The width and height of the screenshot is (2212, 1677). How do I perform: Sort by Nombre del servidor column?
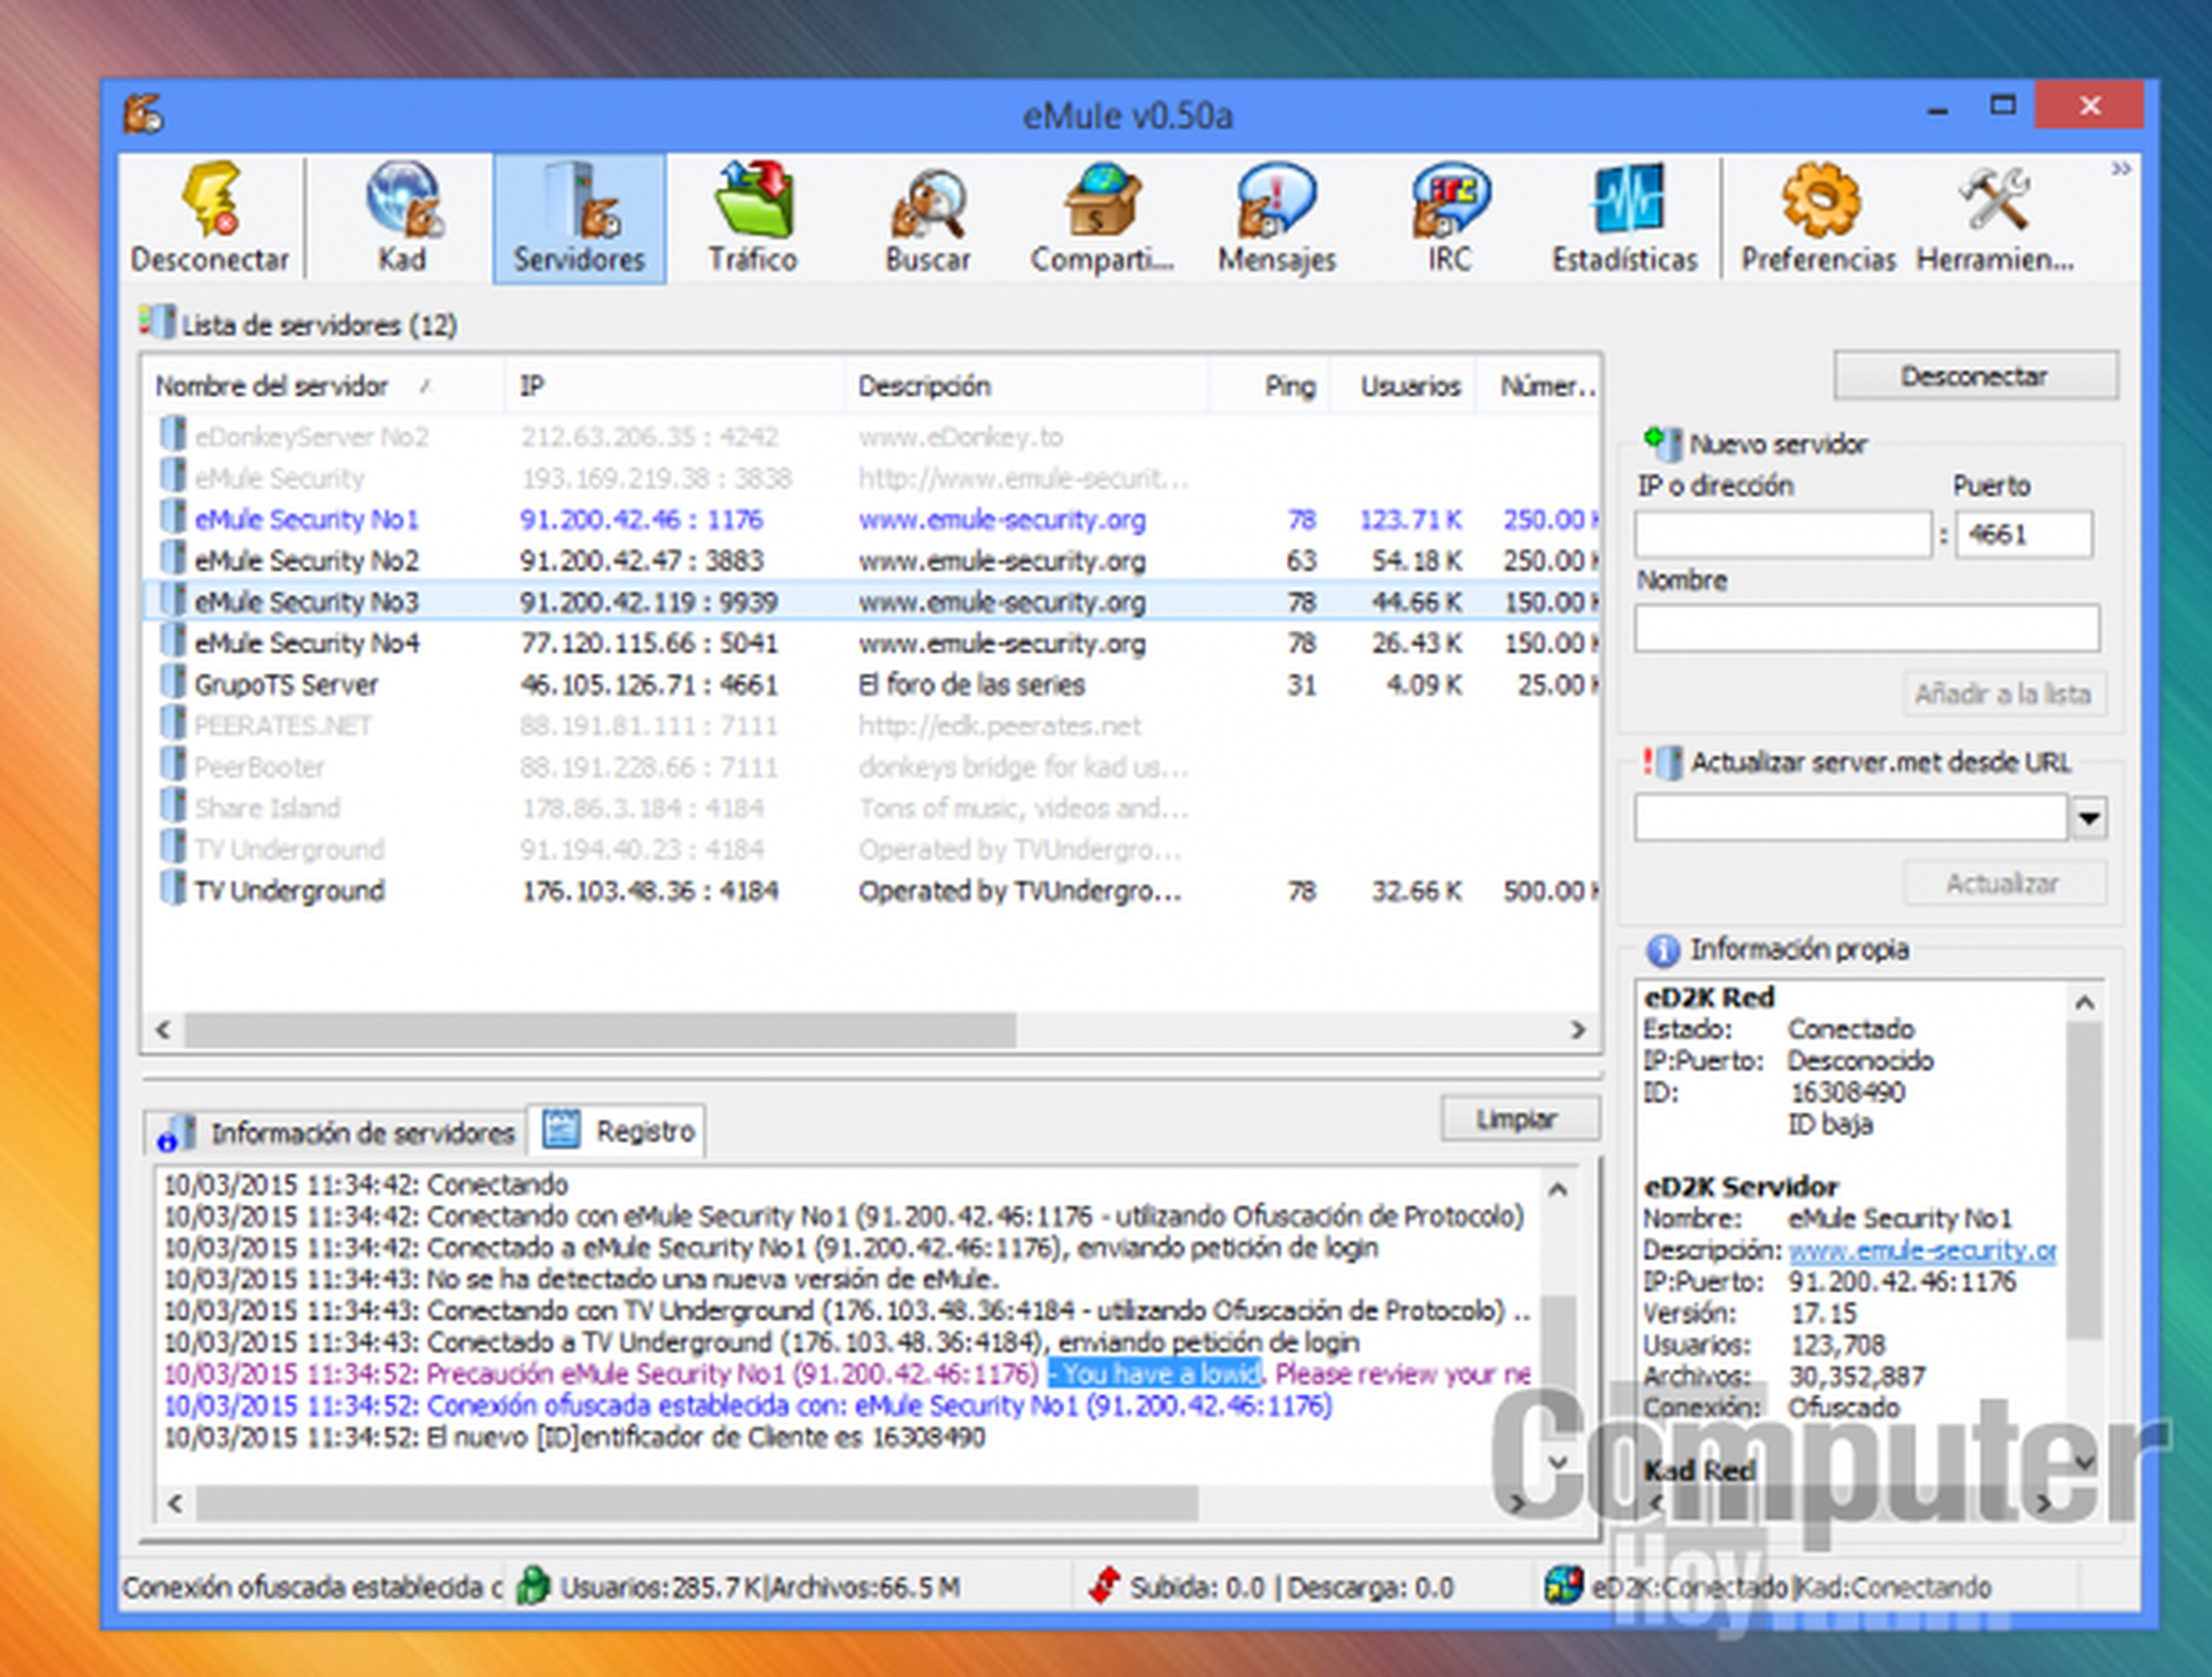pyautogui.click(x=272, y=386)
